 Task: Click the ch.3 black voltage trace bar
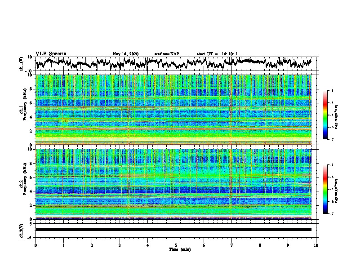tap(174, 230)
